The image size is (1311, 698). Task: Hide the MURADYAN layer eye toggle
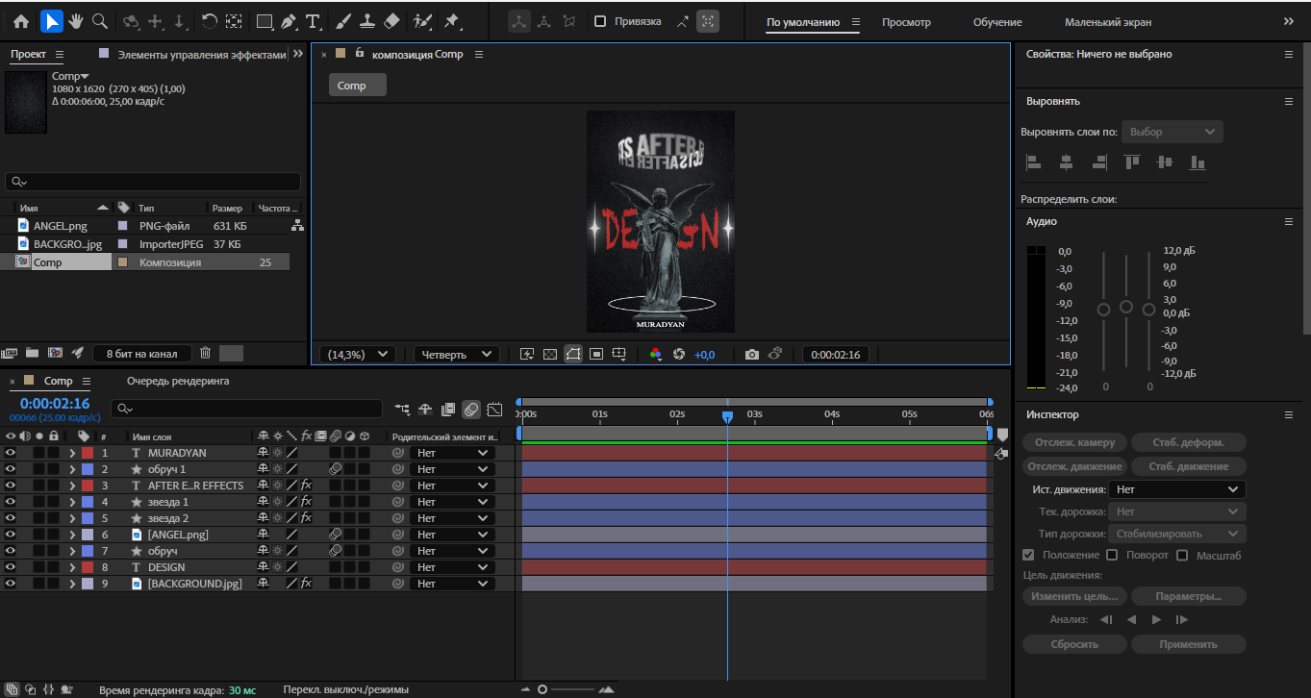[11, 453]
